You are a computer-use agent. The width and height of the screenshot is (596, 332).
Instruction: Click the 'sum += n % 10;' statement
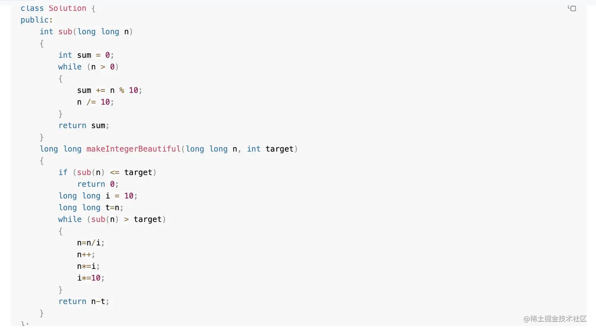109,91
